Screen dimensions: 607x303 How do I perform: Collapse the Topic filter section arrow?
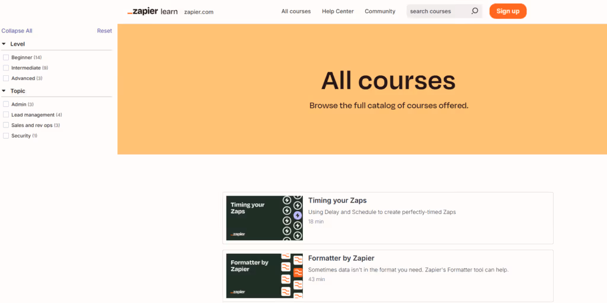pos(4,91)
